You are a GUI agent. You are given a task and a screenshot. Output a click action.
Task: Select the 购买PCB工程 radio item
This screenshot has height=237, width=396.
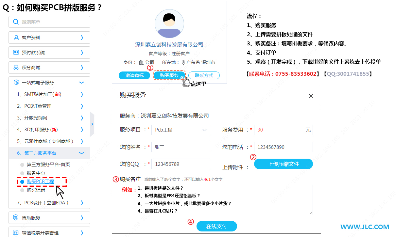pyautogui.click(x=22, y=182)
